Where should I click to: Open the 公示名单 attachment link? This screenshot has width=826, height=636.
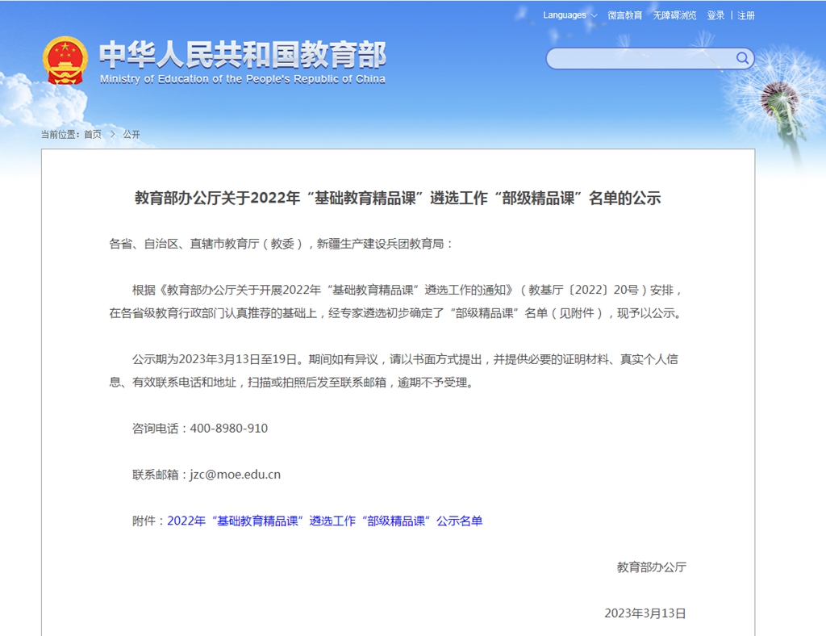(324, 521)
